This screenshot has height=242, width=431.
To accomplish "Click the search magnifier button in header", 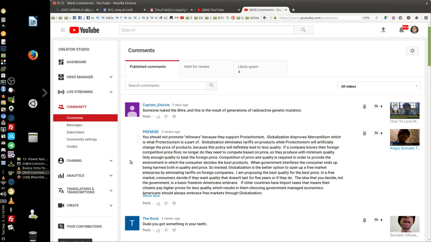I will click(x=303, y=30).
